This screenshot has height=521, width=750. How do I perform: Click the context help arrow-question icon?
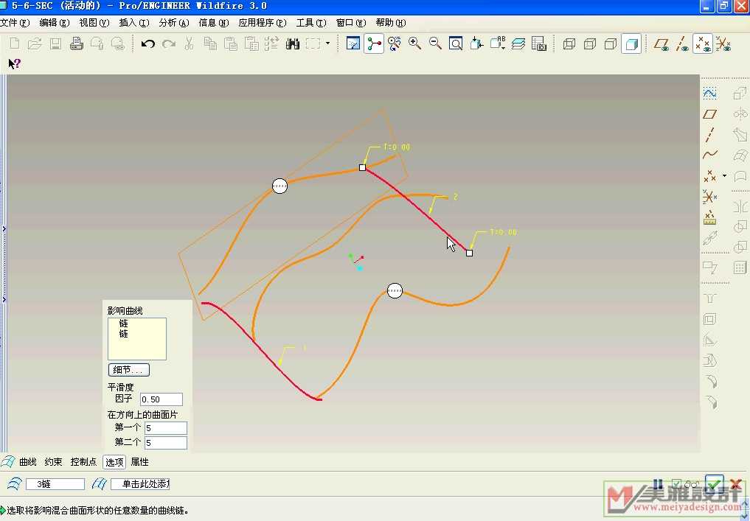tap(14, 63)
